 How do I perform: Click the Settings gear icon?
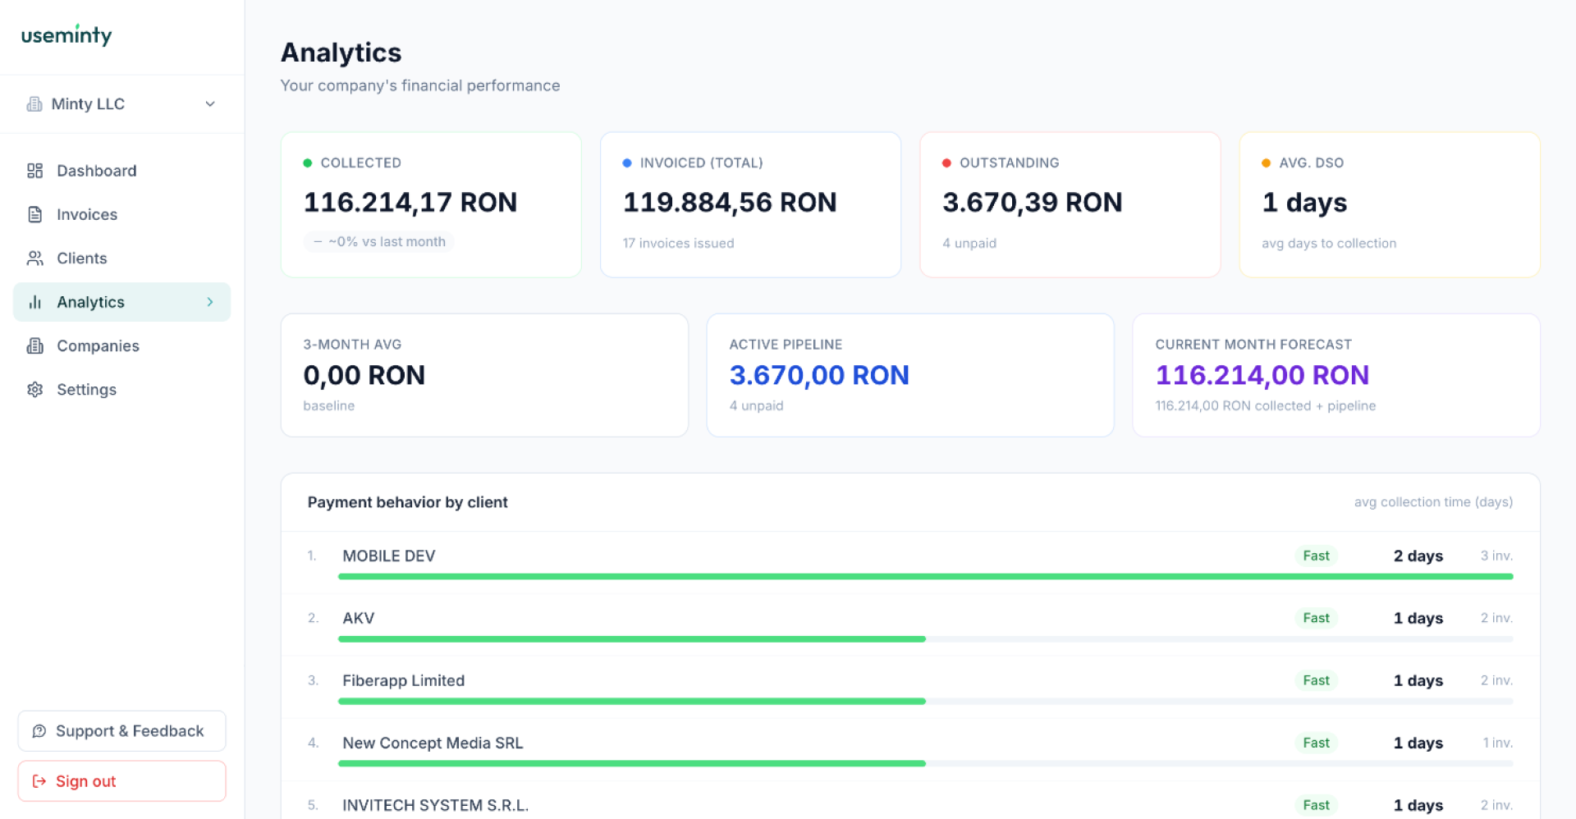(34, 390)
